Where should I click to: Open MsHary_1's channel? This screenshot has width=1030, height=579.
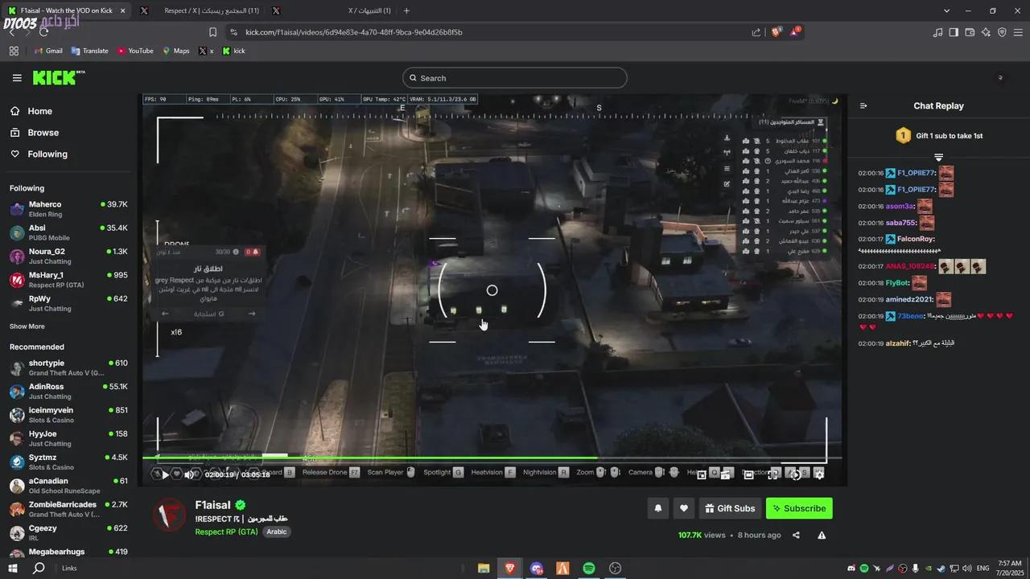point(68,279)
